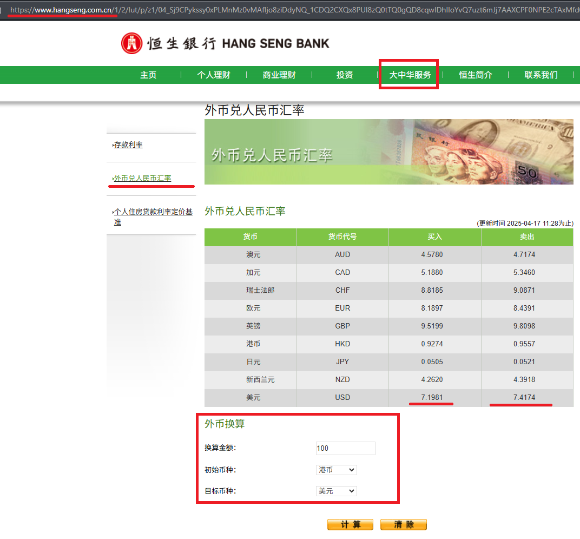Expand the 初始币种 currency dropdown
Screen dimensions: 580x539
[336, 470]
